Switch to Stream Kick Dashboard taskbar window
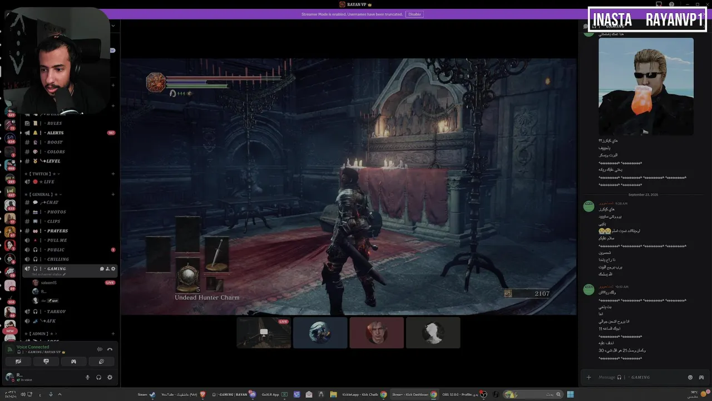Screen dimensions: 712x401 coord(414,394)
